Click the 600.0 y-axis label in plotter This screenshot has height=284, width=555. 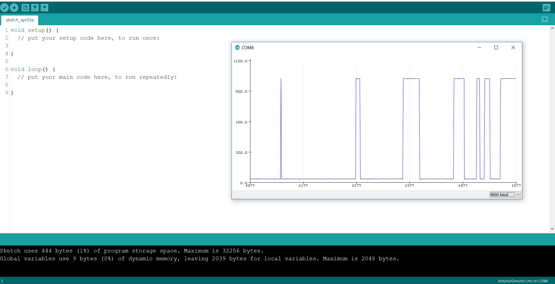tap(241, 122)
